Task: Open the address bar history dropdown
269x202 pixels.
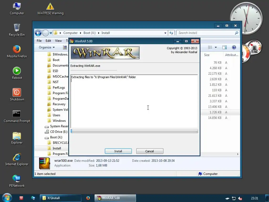Action: [165, 33]
